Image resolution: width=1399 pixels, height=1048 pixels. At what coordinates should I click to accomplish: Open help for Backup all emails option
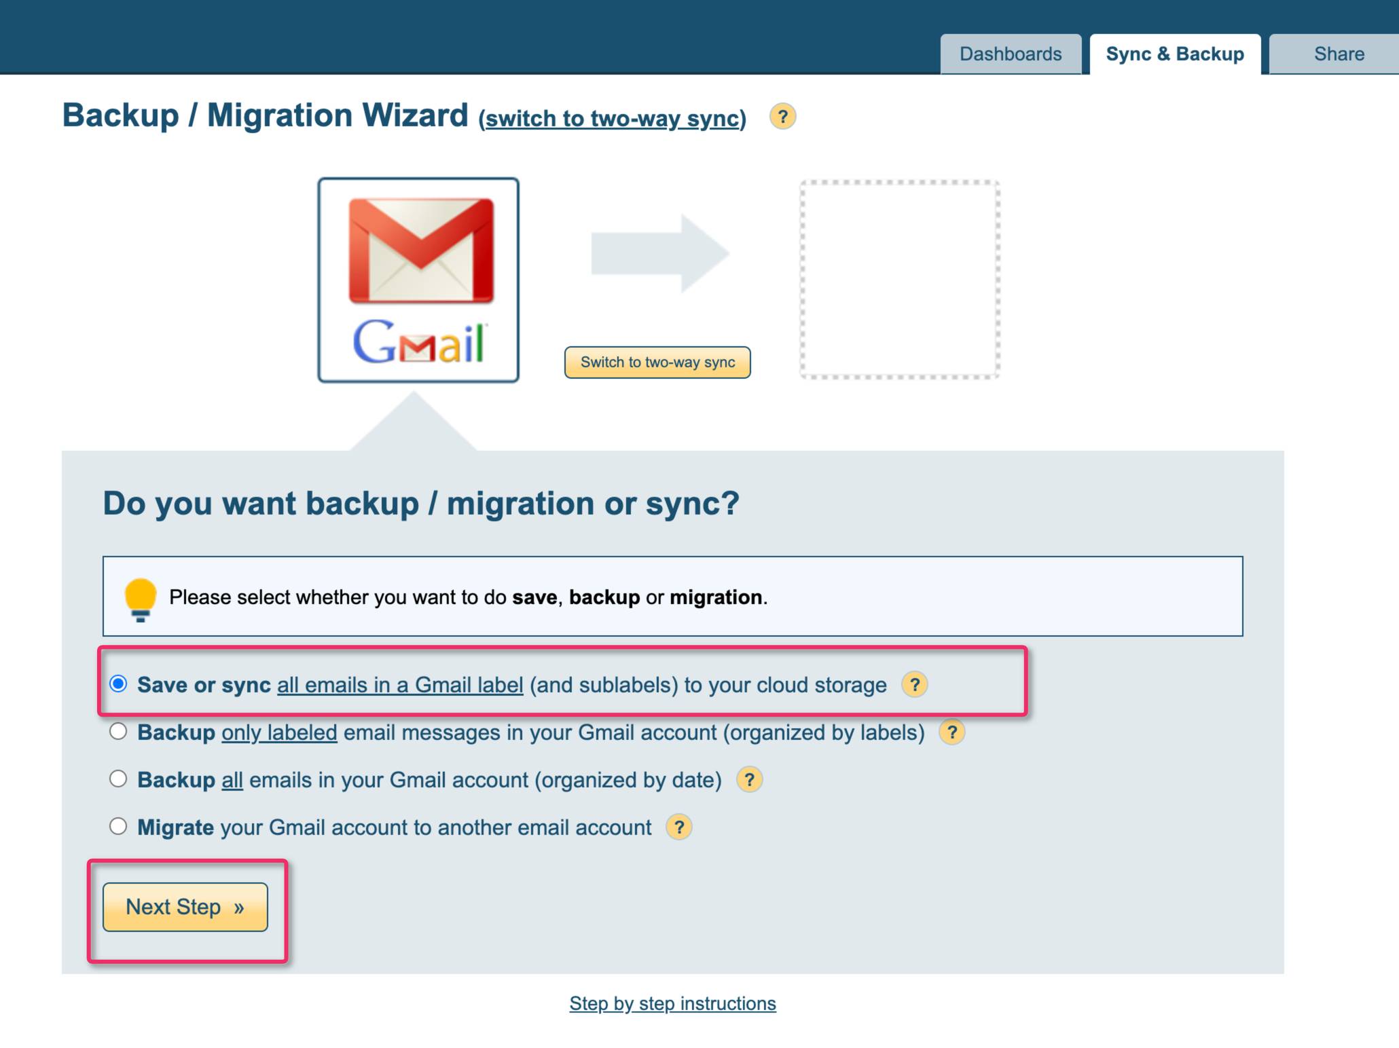pos(749,779)
